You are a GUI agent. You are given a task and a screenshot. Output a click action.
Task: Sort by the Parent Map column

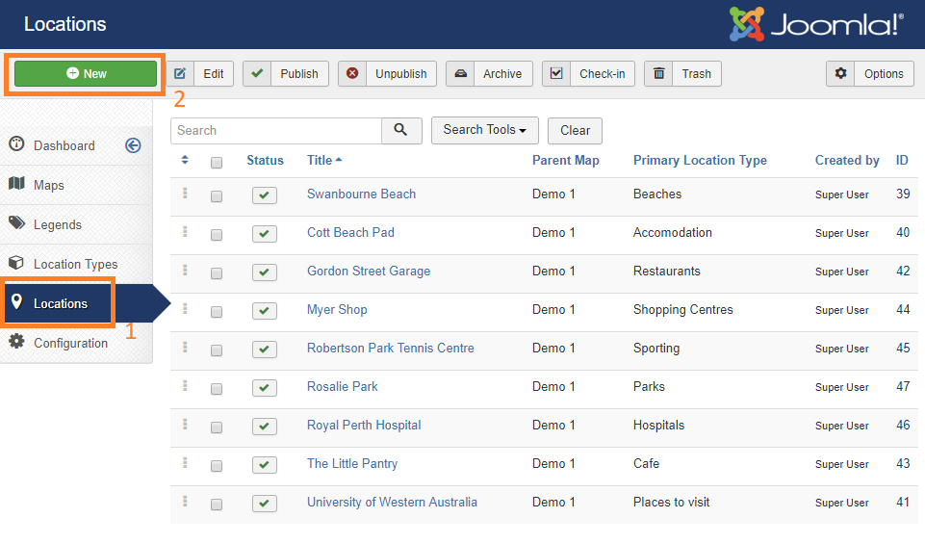pyautogui.click(x=566, y=160)
